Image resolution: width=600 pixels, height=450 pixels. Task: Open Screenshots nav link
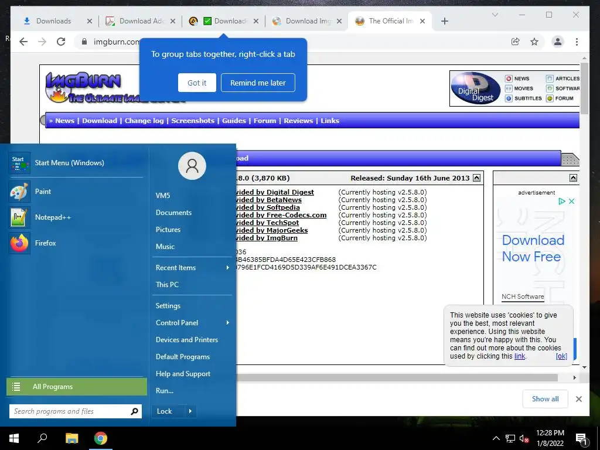[193, 121]
